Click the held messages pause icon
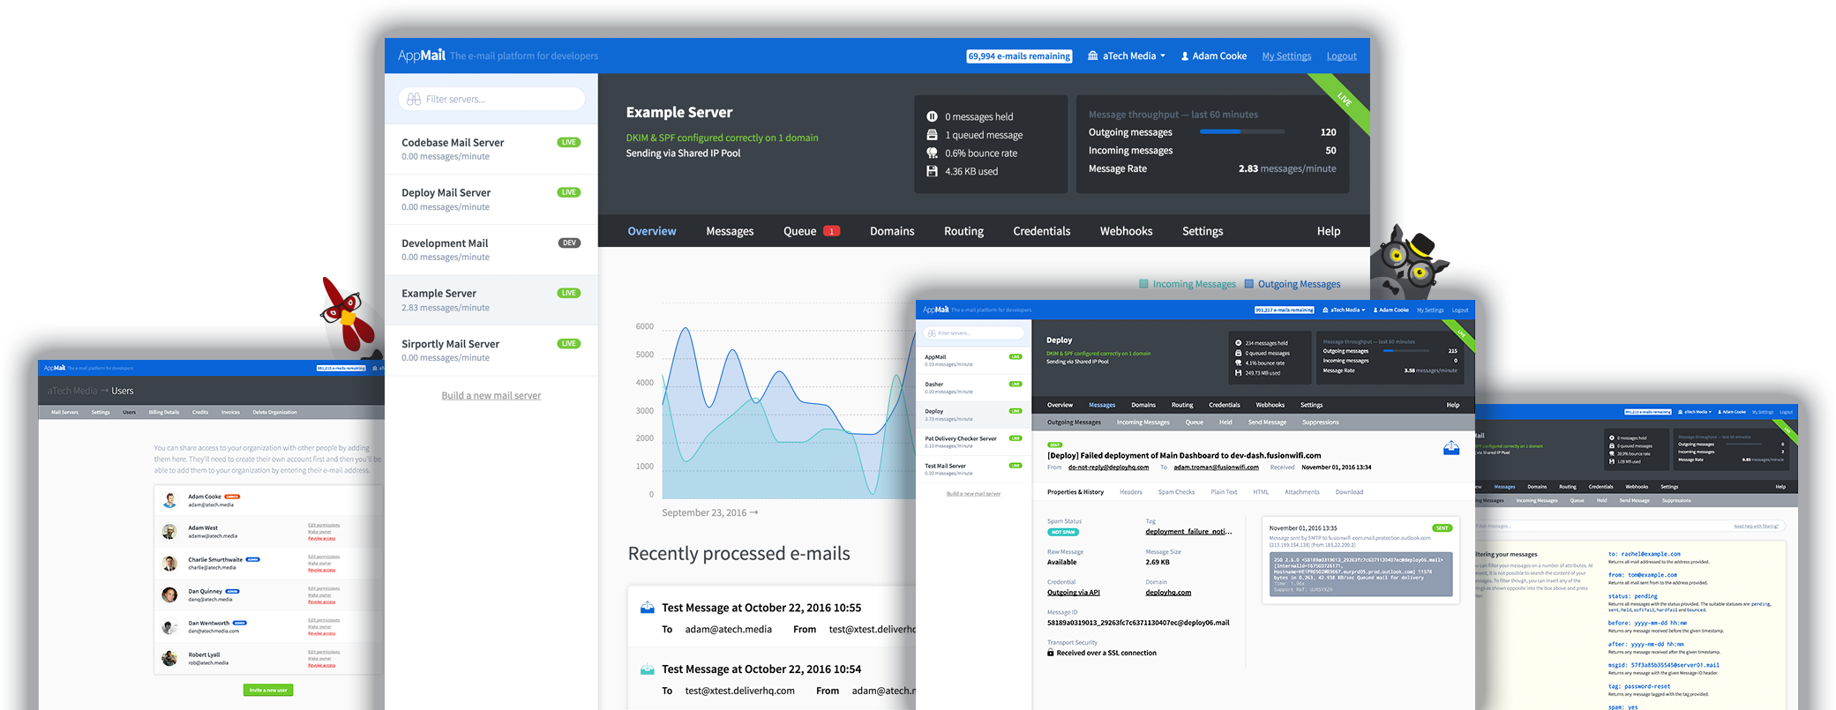 tap(932, 116)
